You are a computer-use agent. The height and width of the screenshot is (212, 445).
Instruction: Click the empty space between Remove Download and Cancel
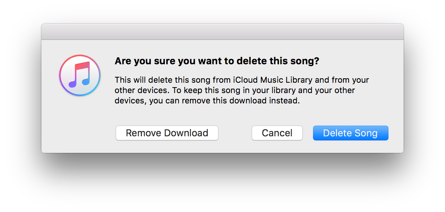[x=235, y=133]
